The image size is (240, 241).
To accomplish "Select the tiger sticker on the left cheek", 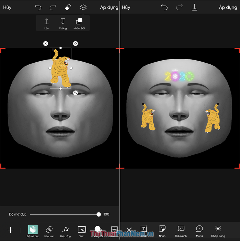I will 148,117.
